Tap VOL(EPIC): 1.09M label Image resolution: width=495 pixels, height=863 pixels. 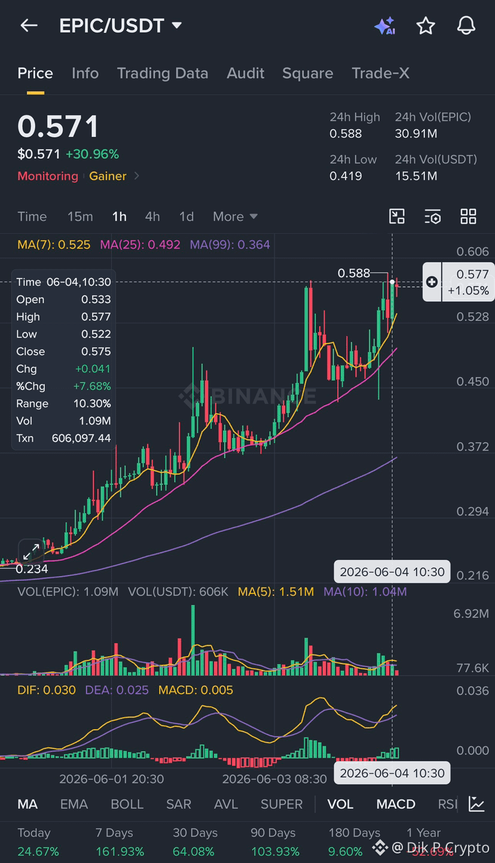pos(68,592)
